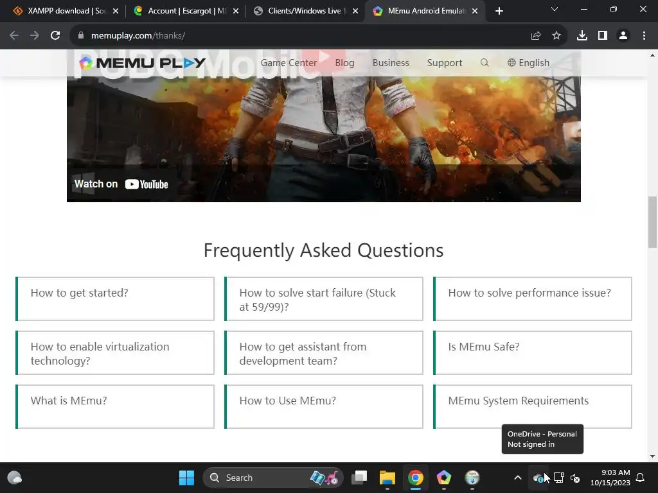
Task: Open MEmu System Requirements FAQ
Action: 533,406
